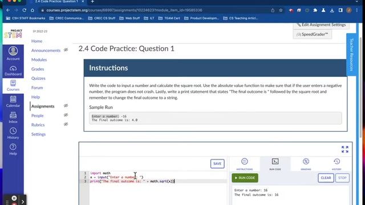365x205 pixels.
Task: Bookmark this page with the star icon
Action: [281, 10]
